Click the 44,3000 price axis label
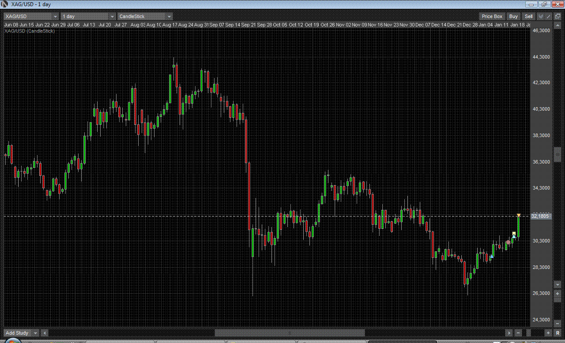565x343 pixels. [541, 57]
